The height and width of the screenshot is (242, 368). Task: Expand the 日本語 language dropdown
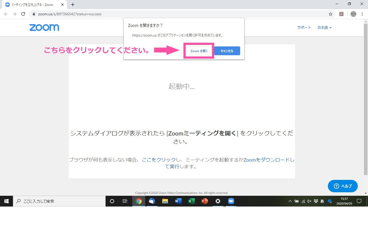[x=324, y=28]
